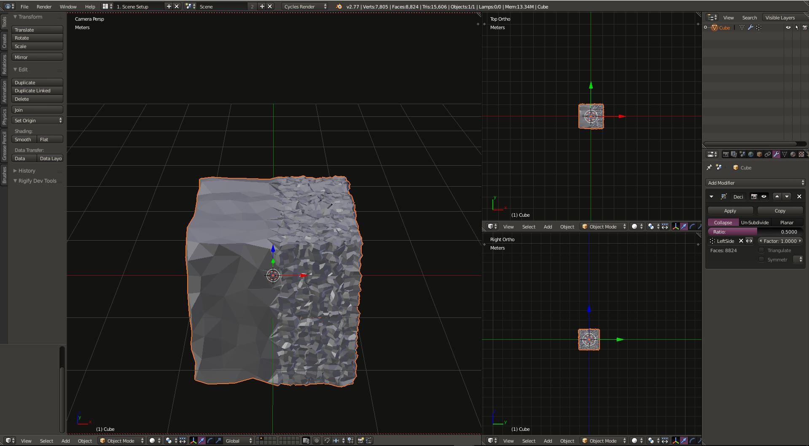
Task: Open the World properties tab icon
Action: coord(751,154)
